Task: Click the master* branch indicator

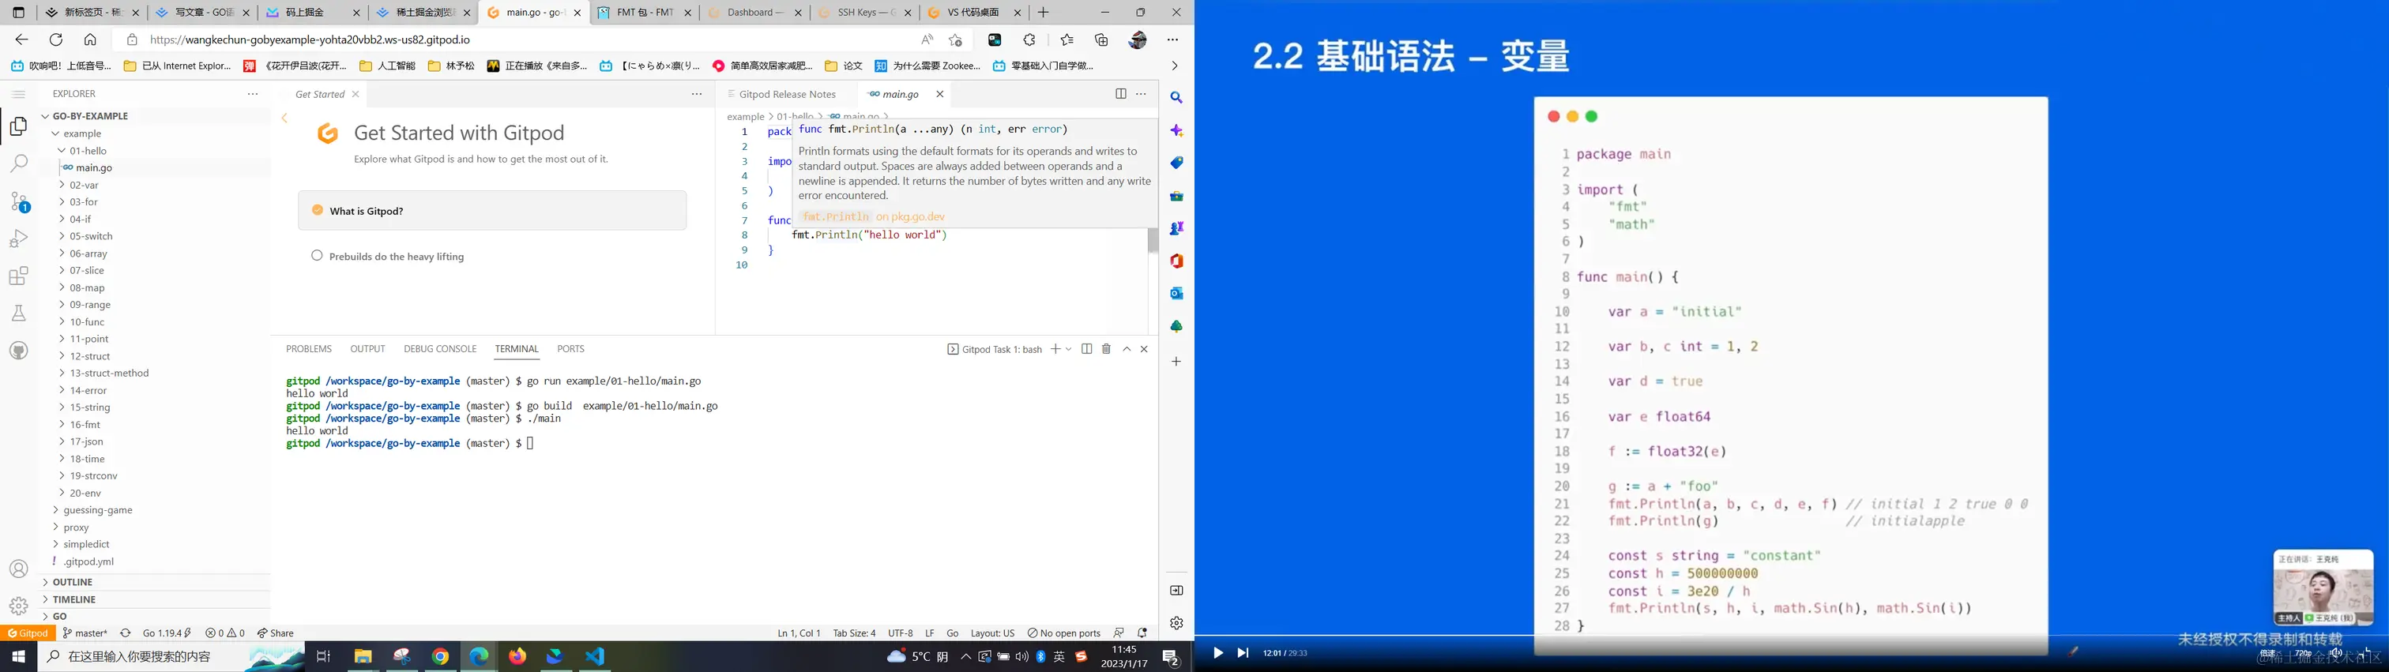Action: coord(85,633)
